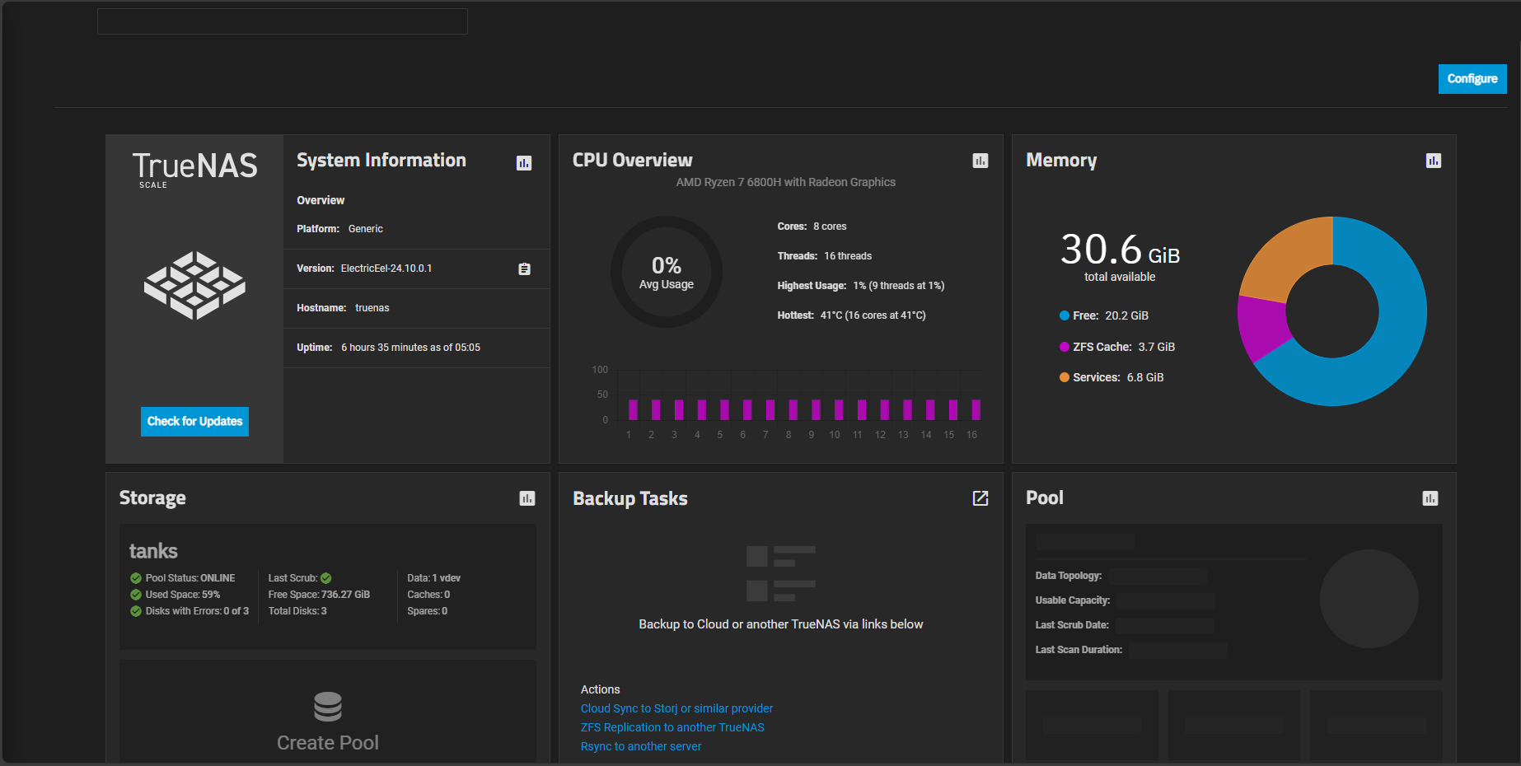Click Hottest 41°C text
This screenshot has height=766, width=1521.
pyautogui.click(x=851, y=315)
